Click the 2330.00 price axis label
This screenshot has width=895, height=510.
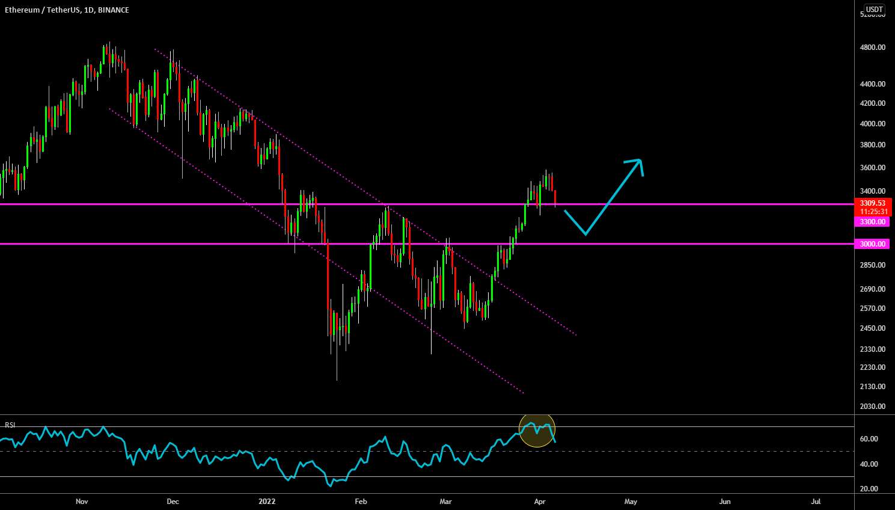click(873, 349)
